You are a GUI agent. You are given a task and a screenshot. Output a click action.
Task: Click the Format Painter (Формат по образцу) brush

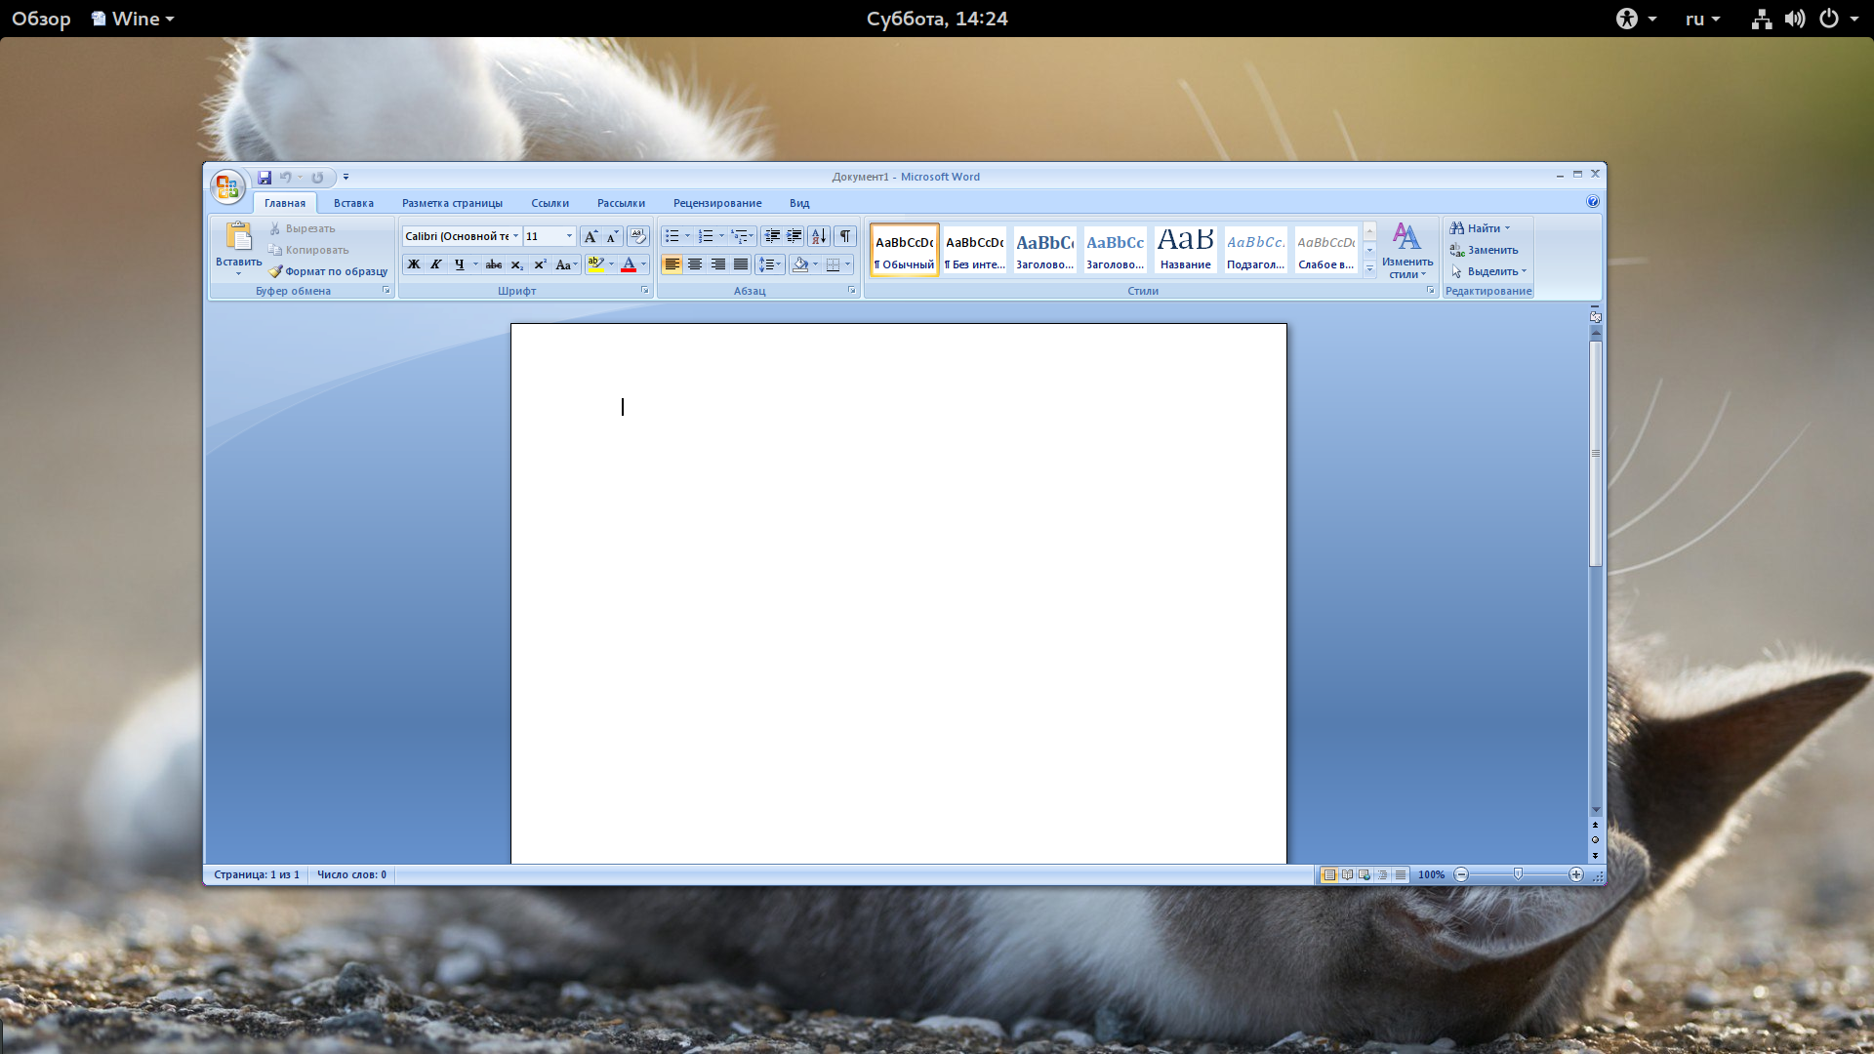[276, 271]
